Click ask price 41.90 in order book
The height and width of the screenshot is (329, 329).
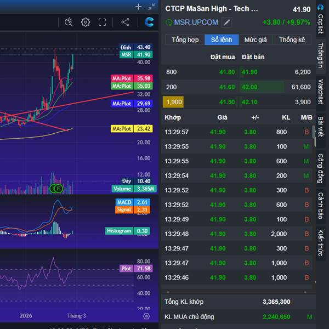pyautogui.click(x=249, y=72)
